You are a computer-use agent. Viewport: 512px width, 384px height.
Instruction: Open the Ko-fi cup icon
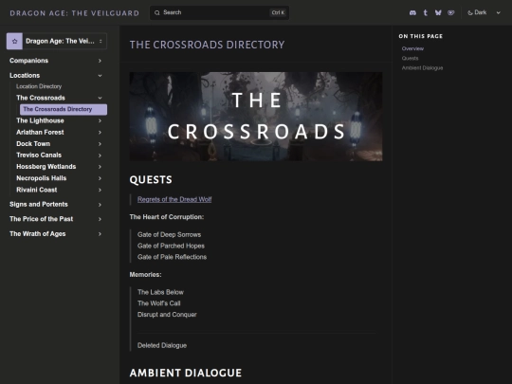[451, 12]
